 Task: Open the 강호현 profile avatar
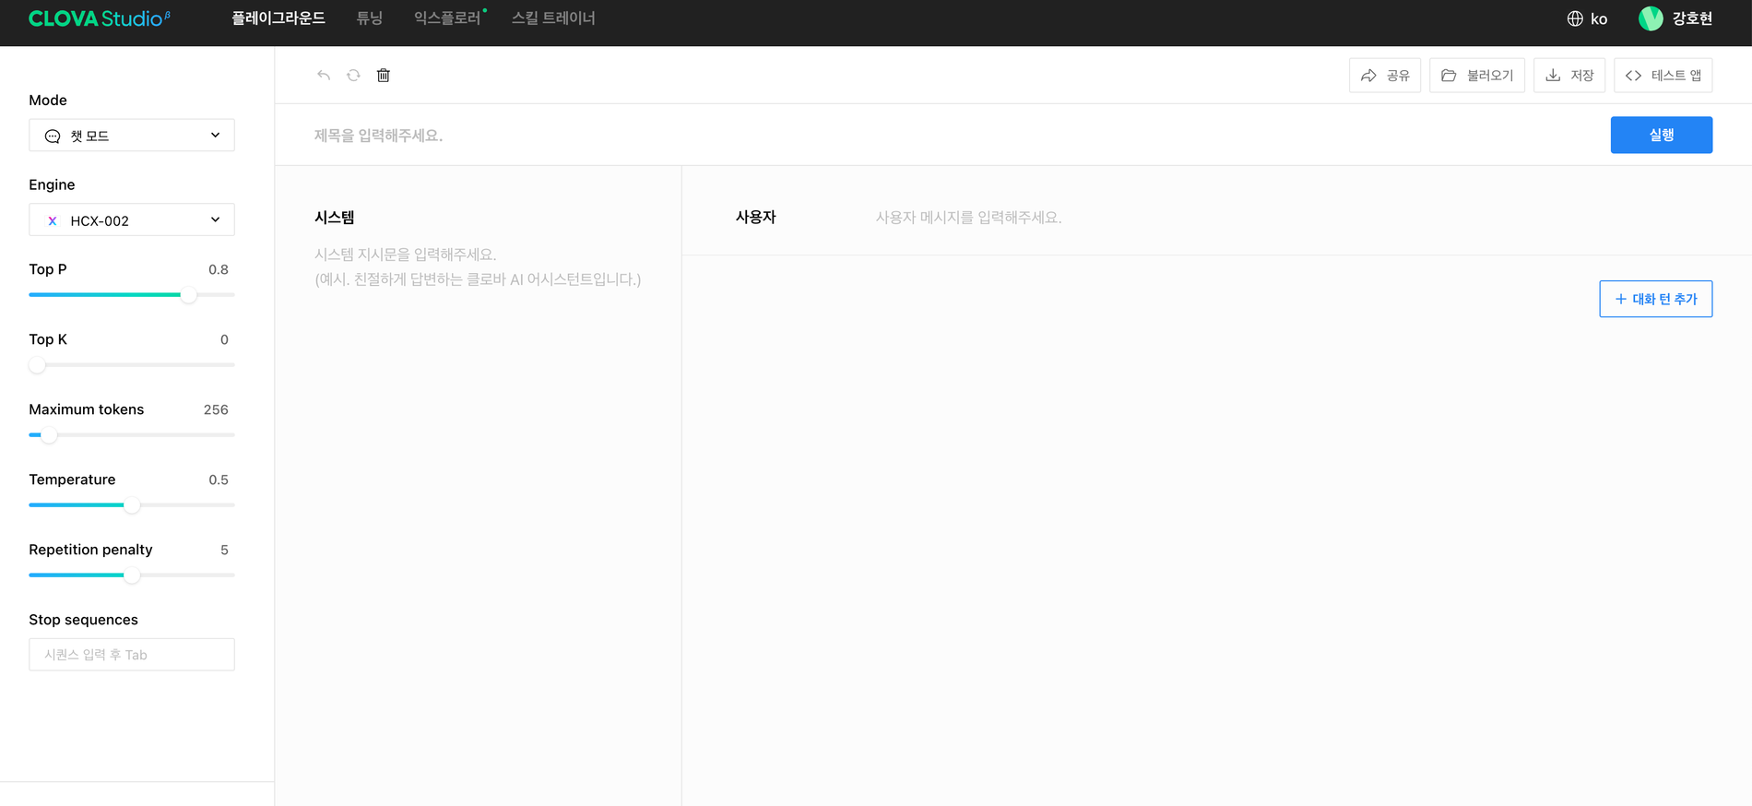[x=1651, y=18]
